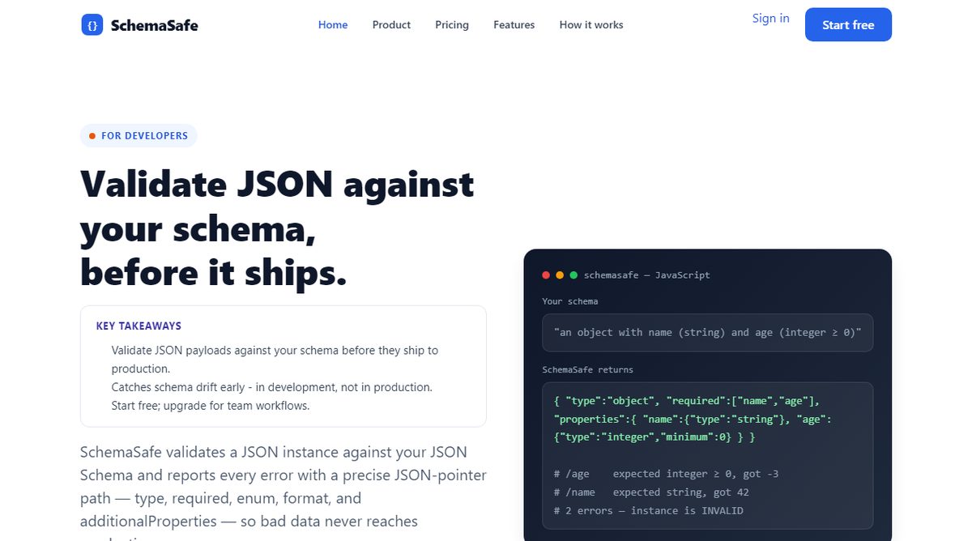Click the Sign in link
Screen dimensions: 972x541
coord(770,19)
